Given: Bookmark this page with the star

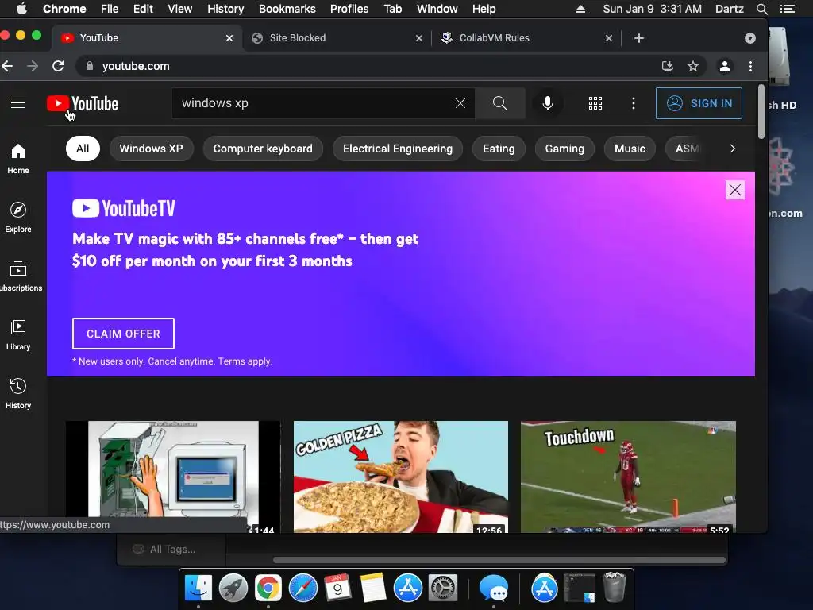Looking at the screenshot, I should click(x=692, y=66).
